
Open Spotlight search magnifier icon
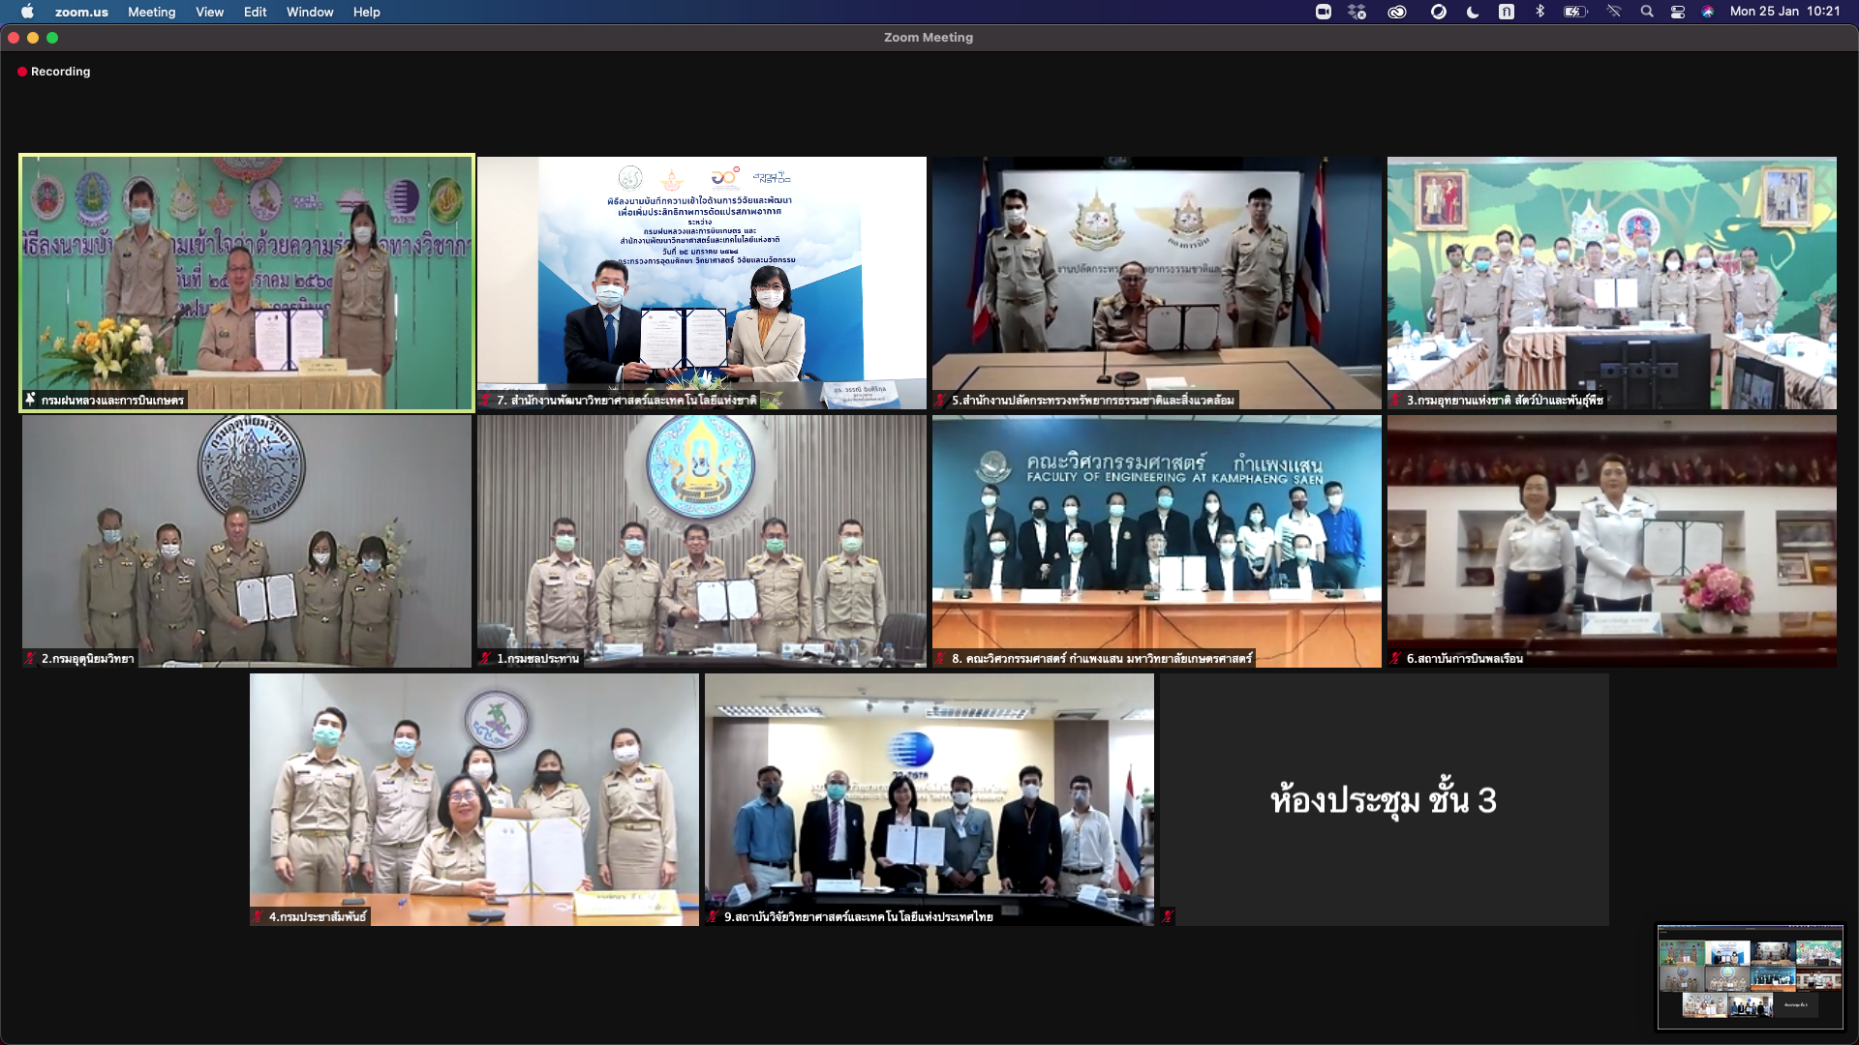coord(1646,12)
